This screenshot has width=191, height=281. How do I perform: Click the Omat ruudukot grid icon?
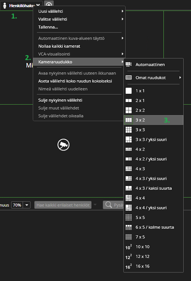[x=129, y=77]
